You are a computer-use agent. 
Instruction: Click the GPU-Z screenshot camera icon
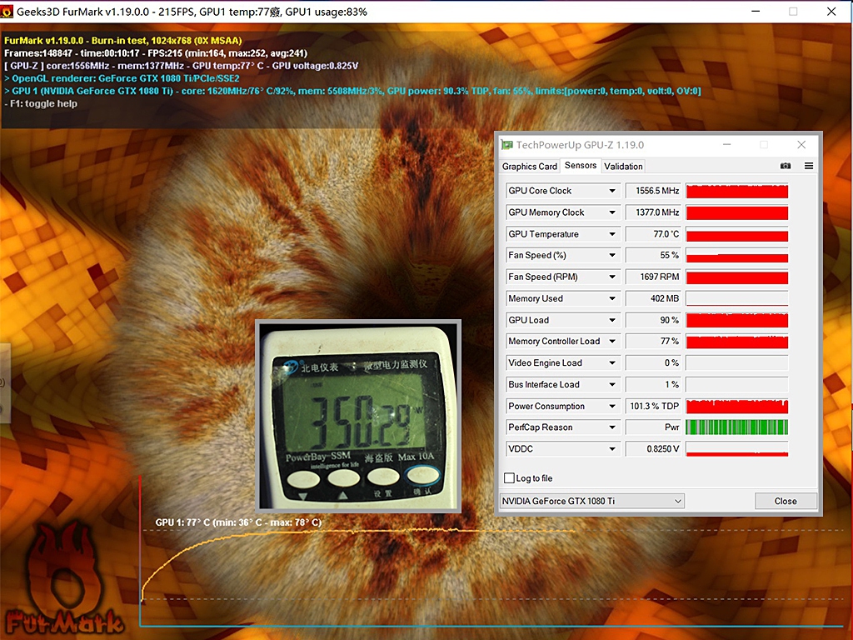785,166
